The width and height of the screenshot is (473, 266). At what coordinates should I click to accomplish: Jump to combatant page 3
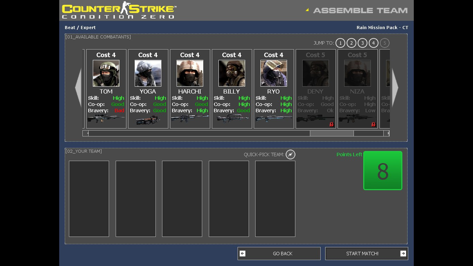point(363,43)
